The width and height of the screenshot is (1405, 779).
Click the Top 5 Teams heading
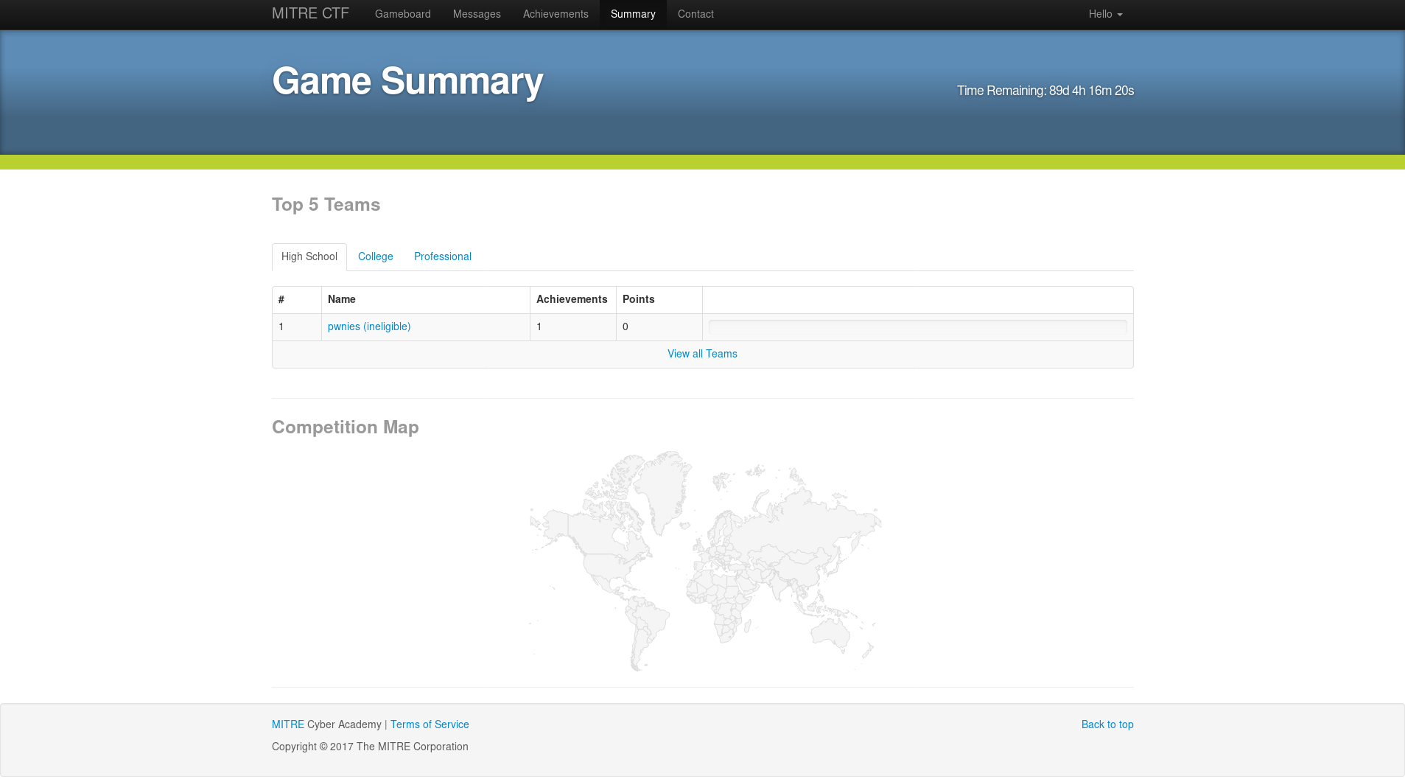tap(326, 205)
